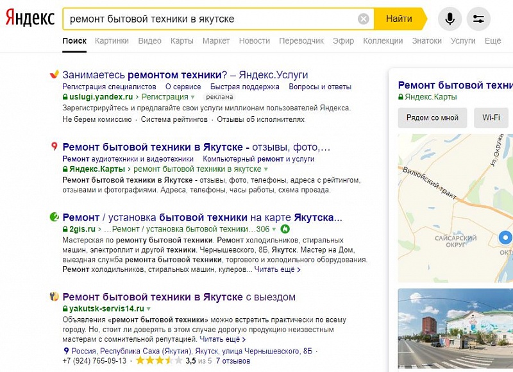The width and height of the screenshot is (513, 372).
Task: Click green turbo icon beside 2gis.ru URL
Action: click(285, 229)
